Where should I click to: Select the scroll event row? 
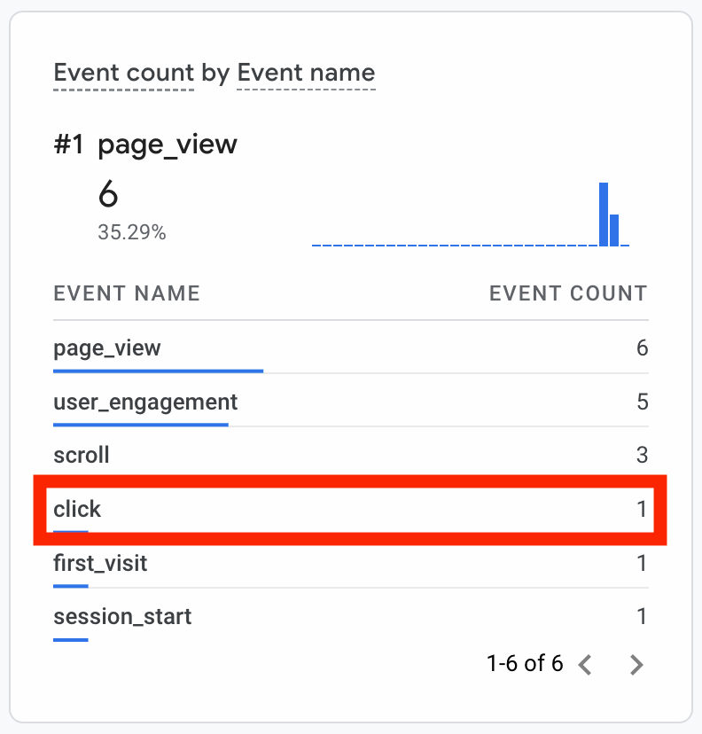point(350,455)
